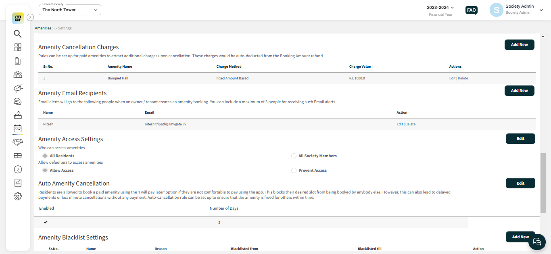Open the Select Society dropdown

click(70, 10)
